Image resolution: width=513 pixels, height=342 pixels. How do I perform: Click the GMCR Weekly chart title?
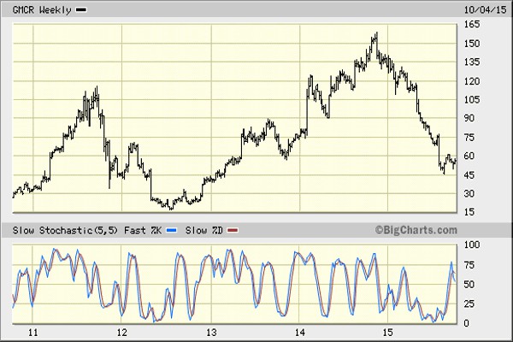coord(42,9)
